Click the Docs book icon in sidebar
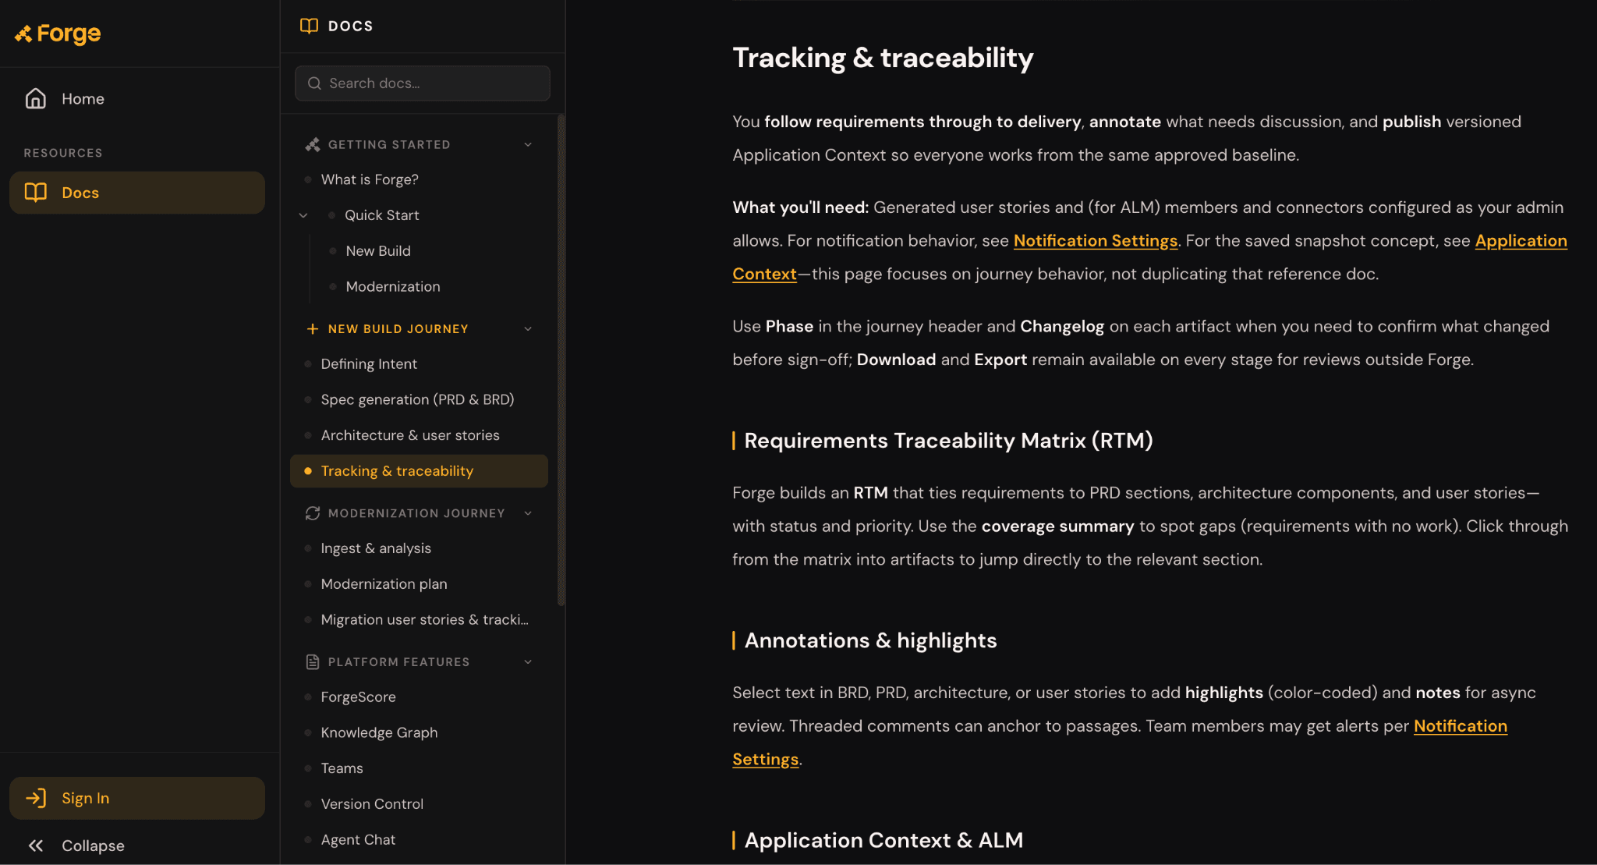Screen dimensions: 1597x865 36,192
